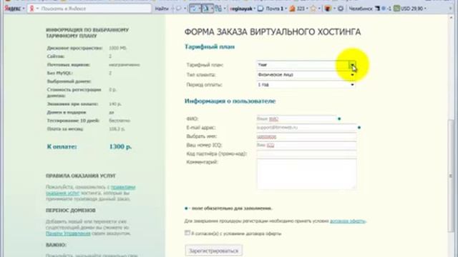Click the Yandex logo in the toolbar

tap(13, 9)
